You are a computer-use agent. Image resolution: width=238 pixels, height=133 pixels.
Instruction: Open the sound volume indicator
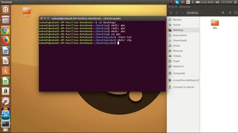[x=217, y=2]
